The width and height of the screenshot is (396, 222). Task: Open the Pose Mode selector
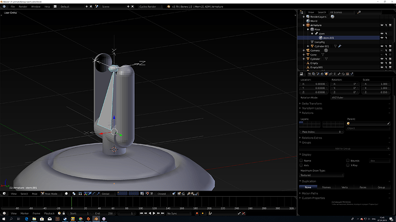[51, 193]
